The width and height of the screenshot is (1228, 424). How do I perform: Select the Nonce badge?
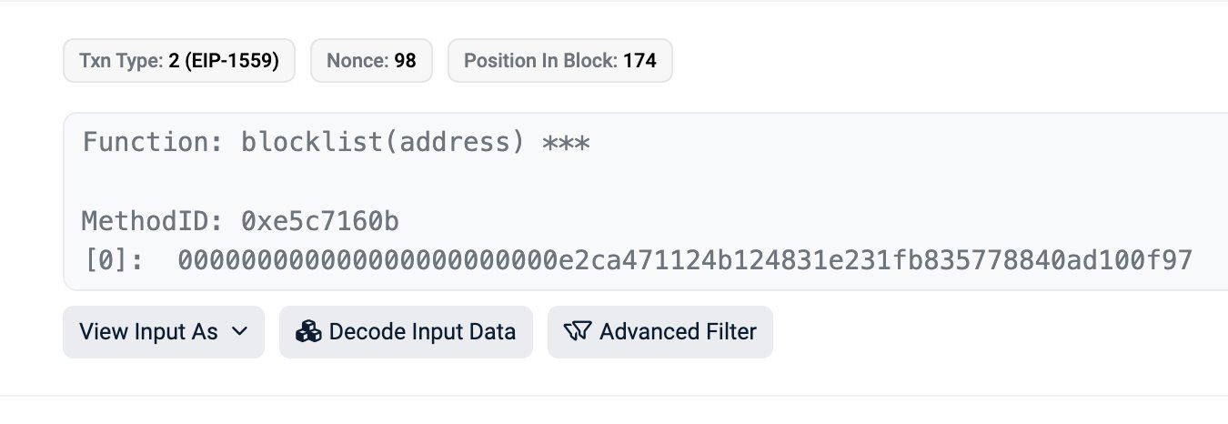pyautogui.click(x=372, y=61)
